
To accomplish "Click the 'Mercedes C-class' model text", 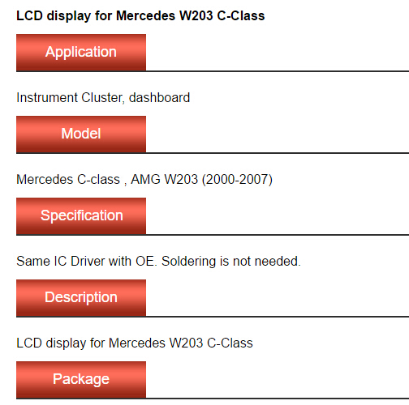I will [x=68, y=179].
